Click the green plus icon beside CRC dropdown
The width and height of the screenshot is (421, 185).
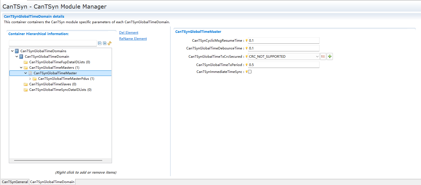(x=330, y=57)
